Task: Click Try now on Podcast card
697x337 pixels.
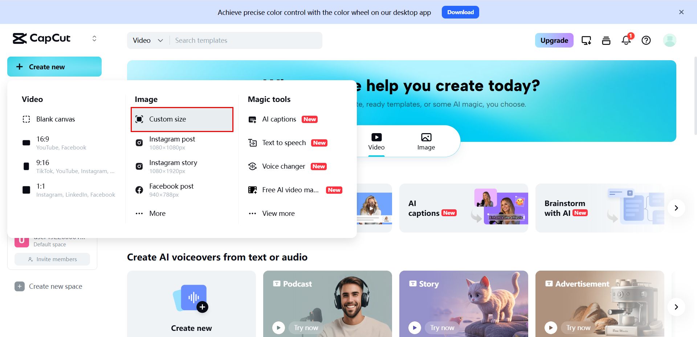Action: pyautogui.click(x=306, y=328)
